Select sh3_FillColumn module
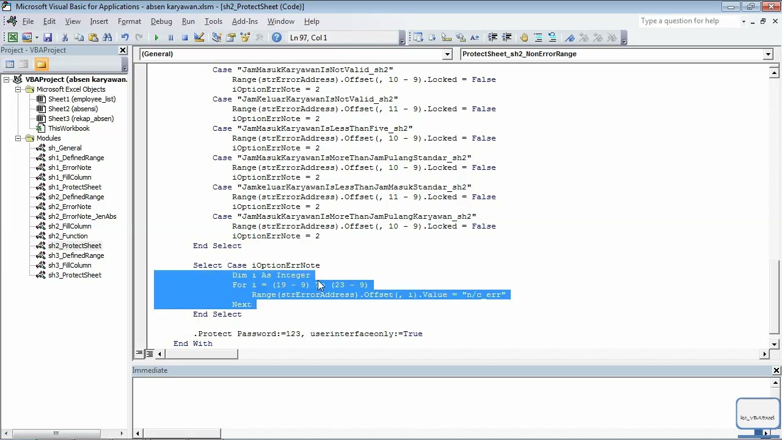The height and width of the screenshot is (440, 782). click(x=70, y=265)
